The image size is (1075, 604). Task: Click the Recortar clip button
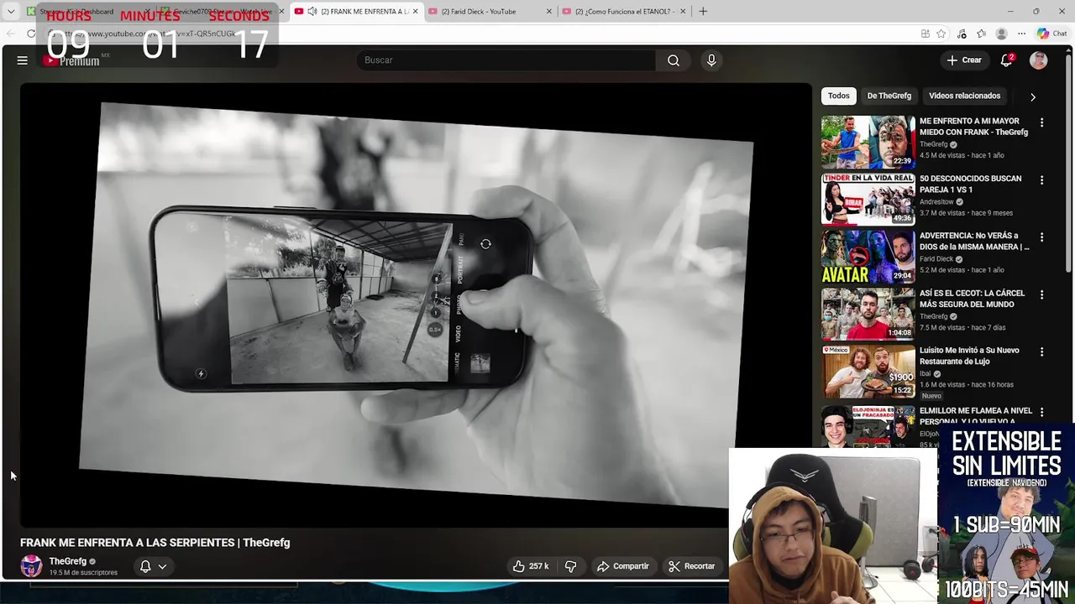(691, 566)
